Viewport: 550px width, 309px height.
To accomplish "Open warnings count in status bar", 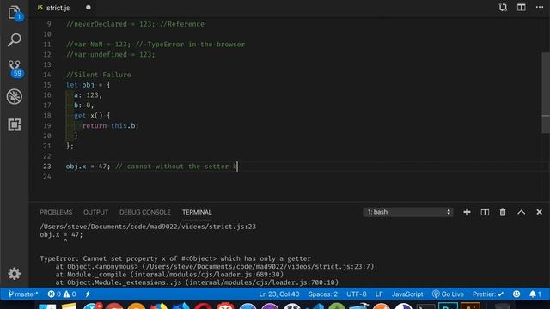I will pos(70,294).
